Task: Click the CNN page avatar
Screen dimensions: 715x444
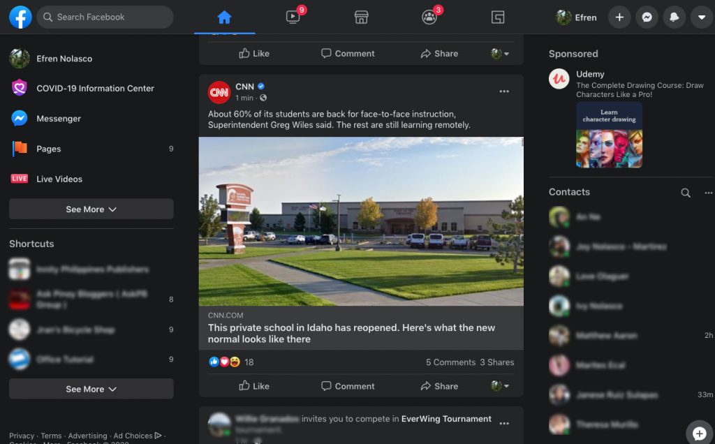Action: 219,92
